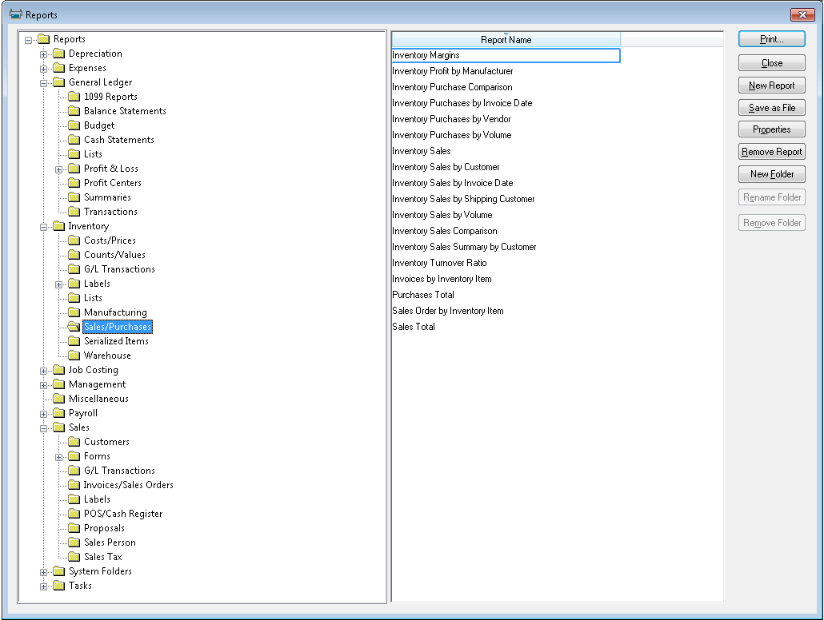
Task: Click the Cash Statements folder icon
Action: pyautogui.click(x=74, y=140)
